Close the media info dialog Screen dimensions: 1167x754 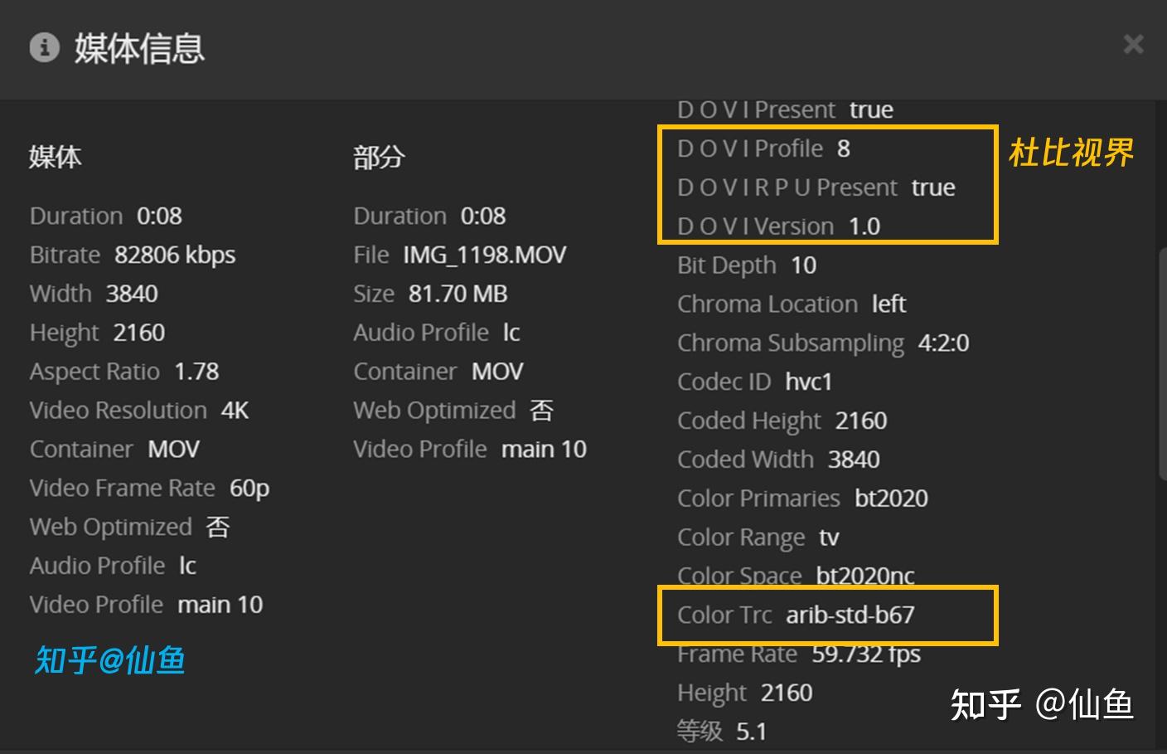pos(1133,45)
